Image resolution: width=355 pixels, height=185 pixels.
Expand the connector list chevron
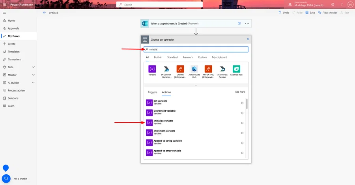tap(196, 85)
